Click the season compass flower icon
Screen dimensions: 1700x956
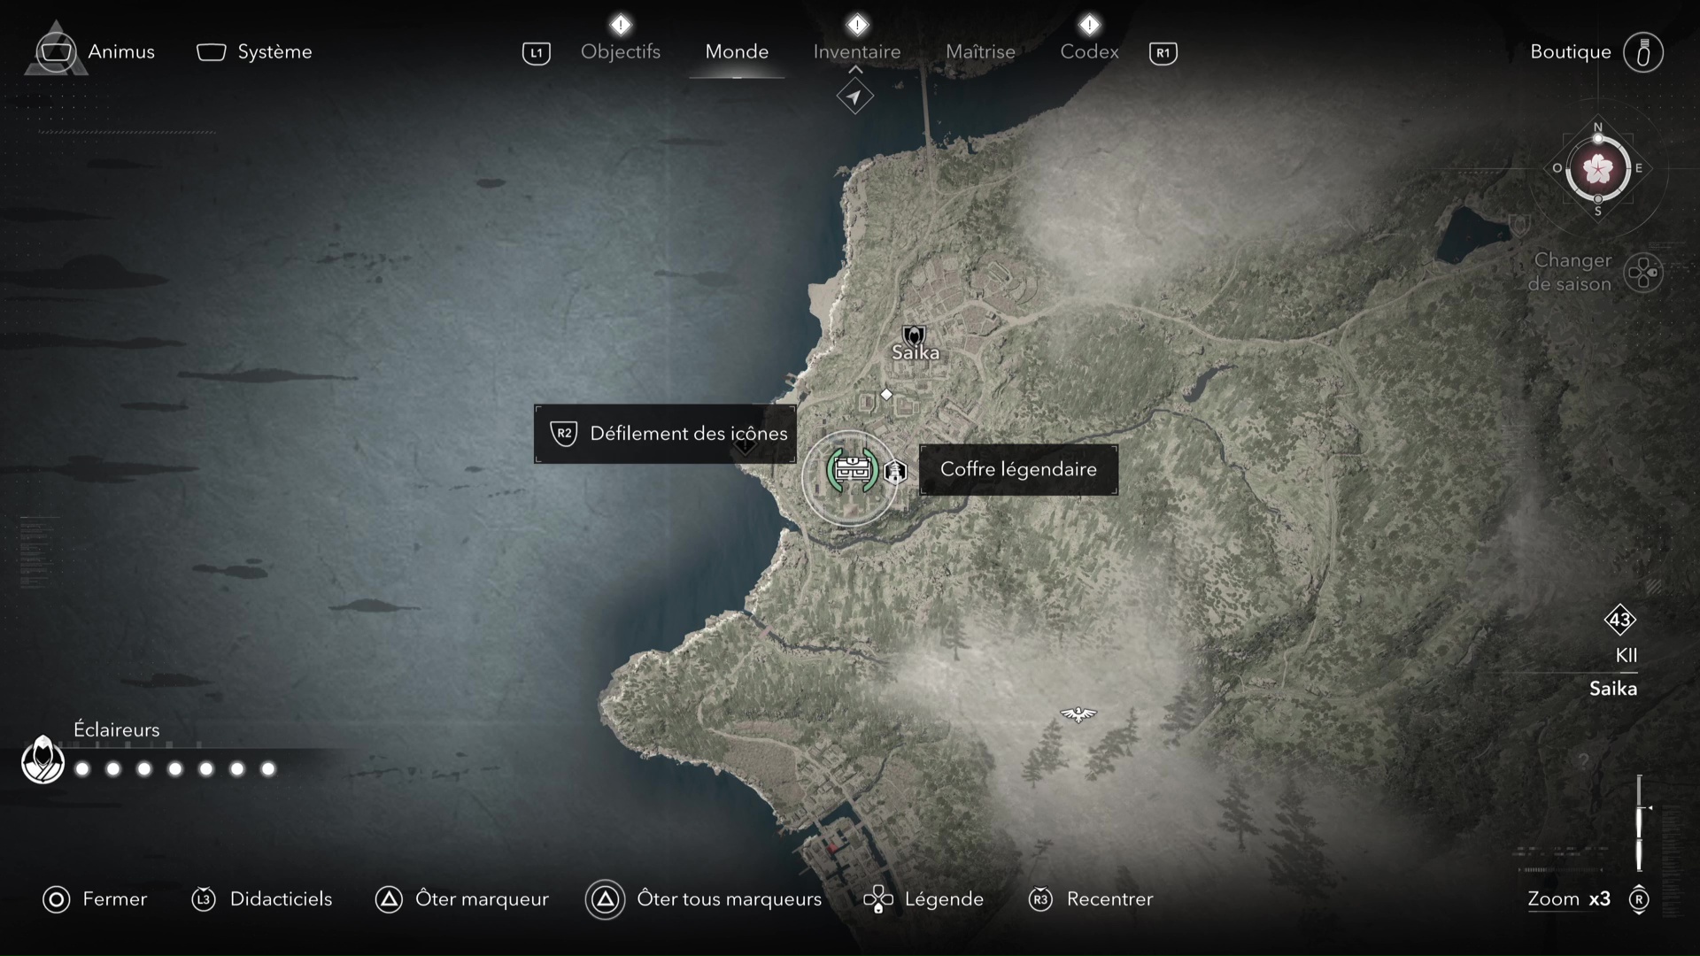[1598, 168]
